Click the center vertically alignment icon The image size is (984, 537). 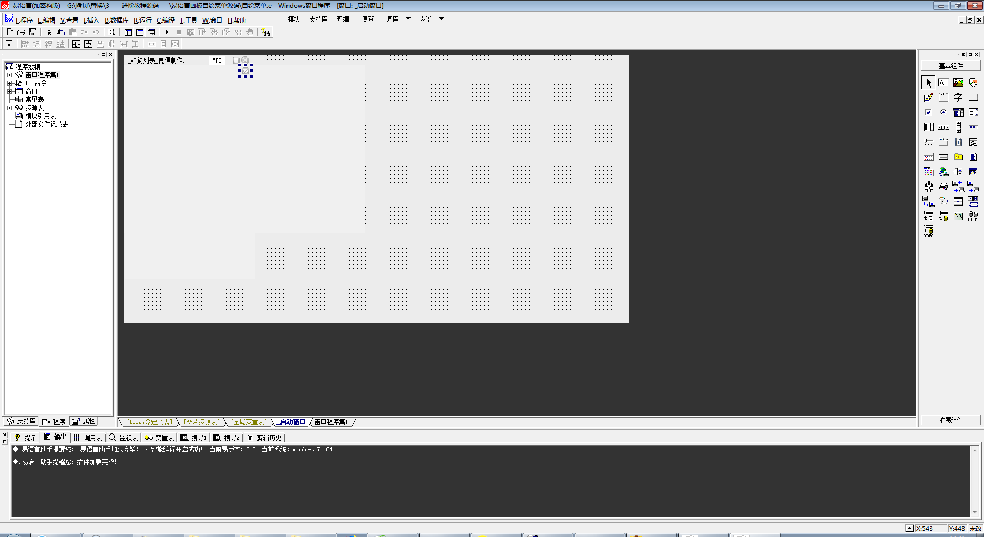pyautogui.click(x=88, y=44)
